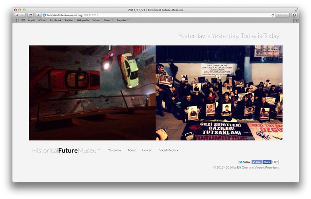Expand the Social Media dropdown
The width and height of the screenshot is (311, 199).
point(169,150)
